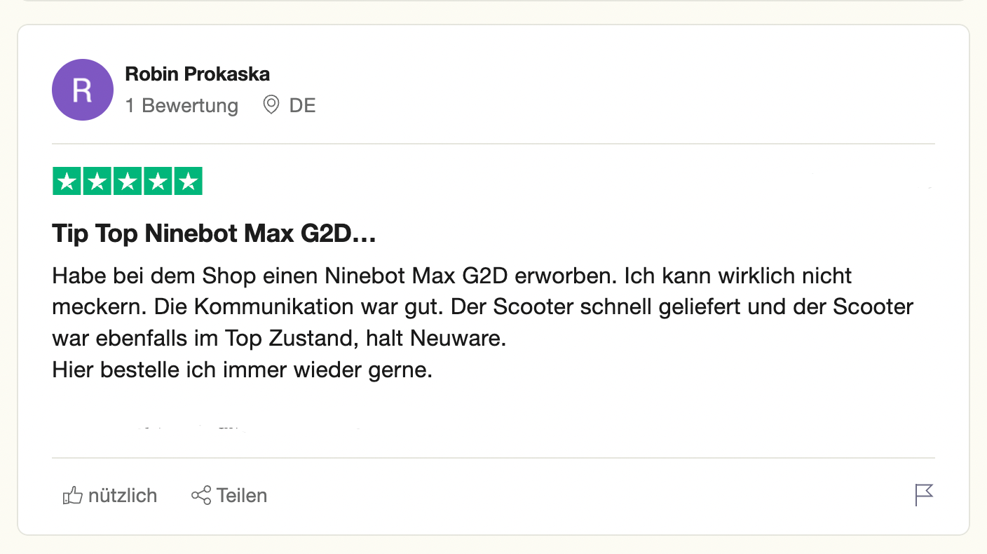Report review via the flag icon
987x554 pixels.
tap(924, 495)
